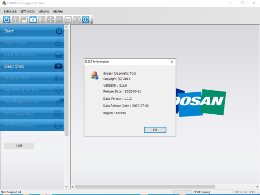Viewport: 260px width, 195px height.
Task: Click horizontal scrollbar left arrow
Action: (73, 186)
